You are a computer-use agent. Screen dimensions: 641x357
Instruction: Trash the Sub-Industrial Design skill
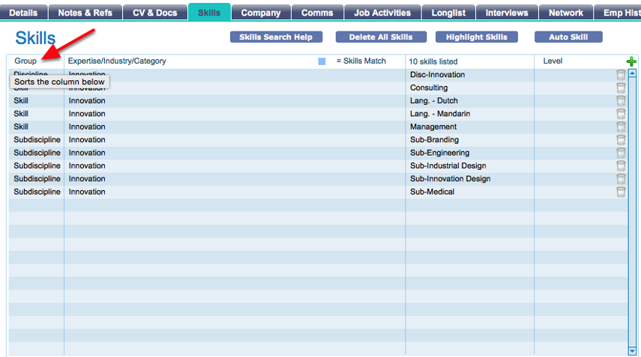click(x=621, y=166)
